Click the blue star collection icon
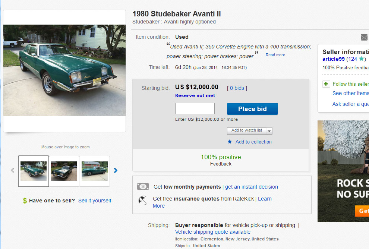Viewport: 369px width, 249px height. coord(230,142)
